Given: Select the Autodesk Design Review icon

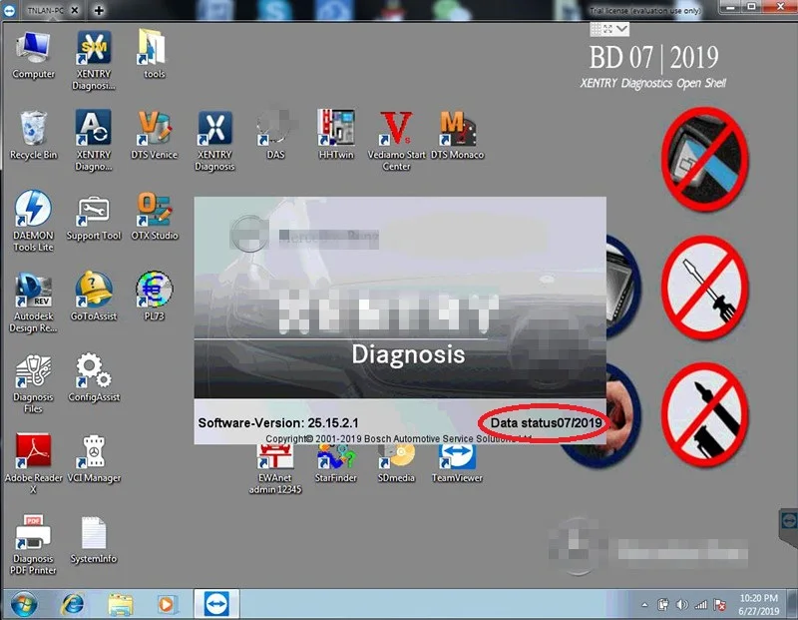Looking at the screenshot, I should [x=33, y=303].
